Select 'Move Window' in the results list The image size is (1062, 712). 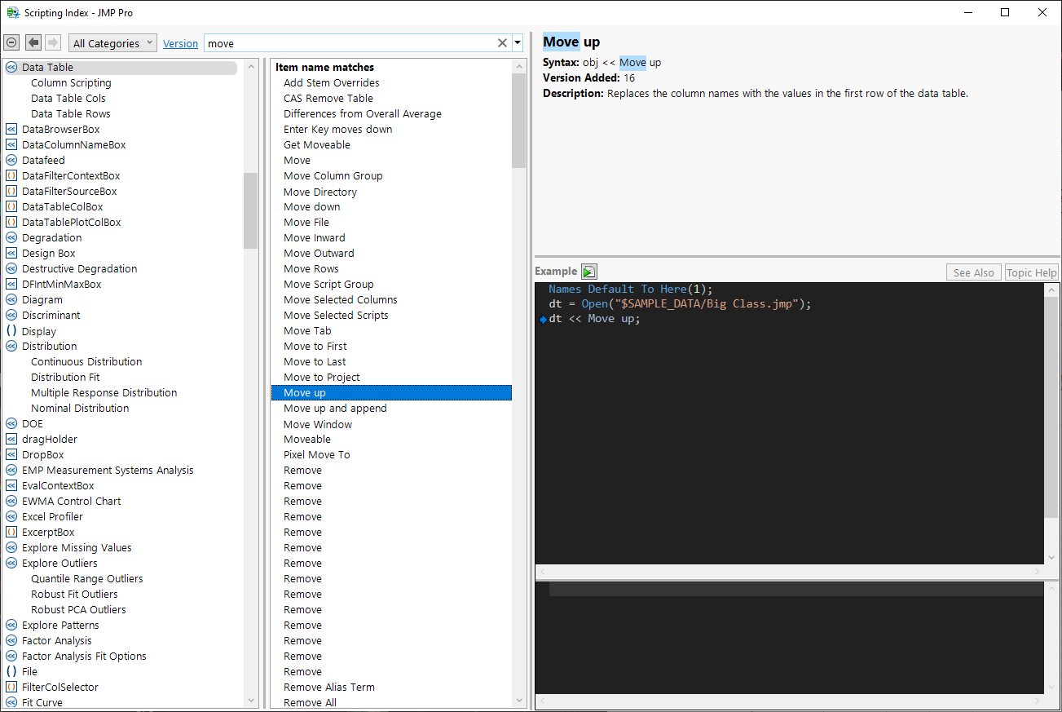(318, 424)
